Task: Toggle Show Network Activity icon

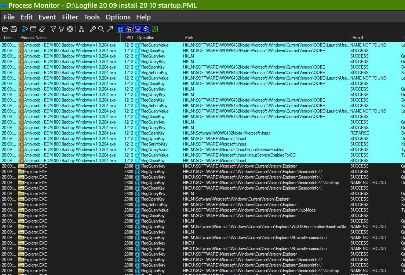Action: click(x=138, y=29)
